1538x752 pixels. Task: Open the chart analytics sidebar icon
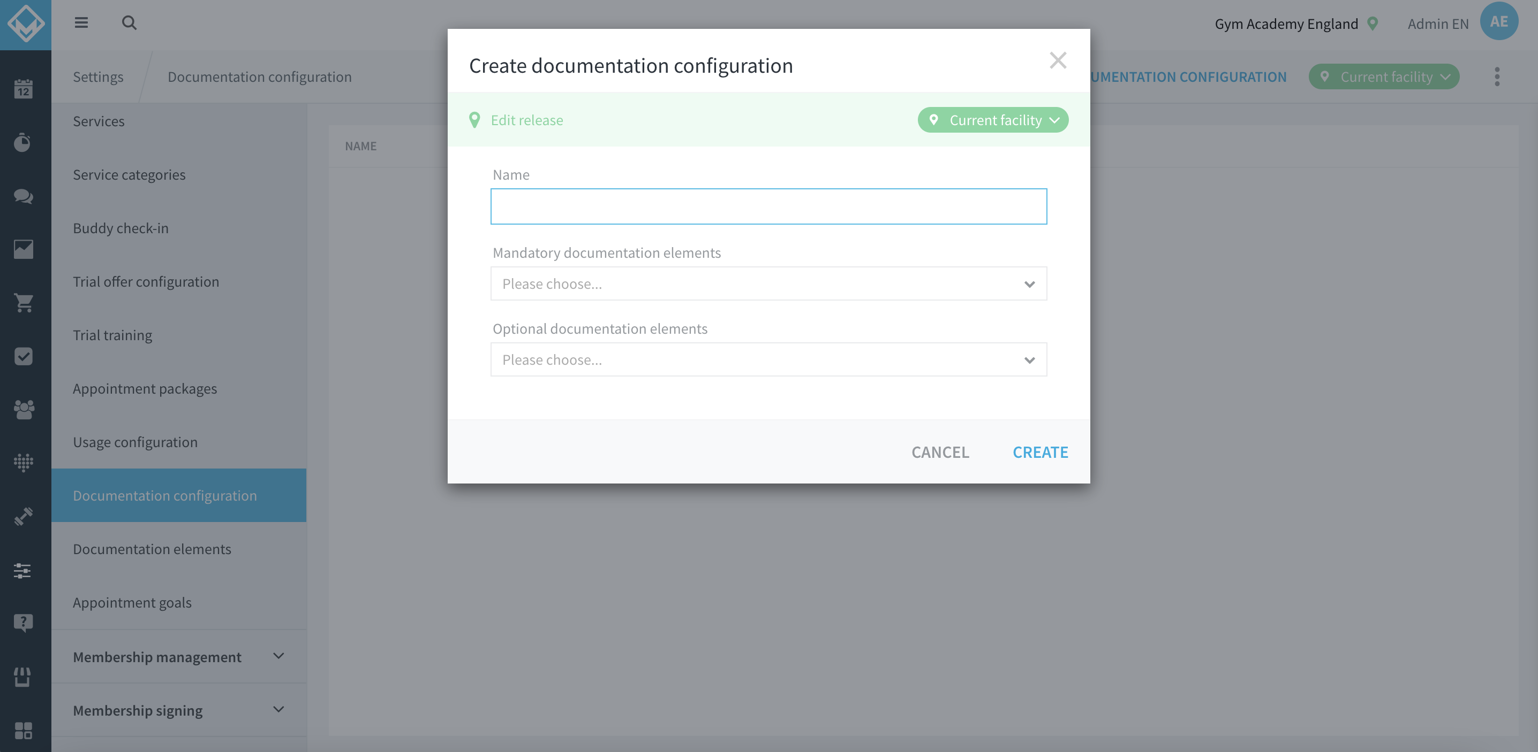pos(23,249)
